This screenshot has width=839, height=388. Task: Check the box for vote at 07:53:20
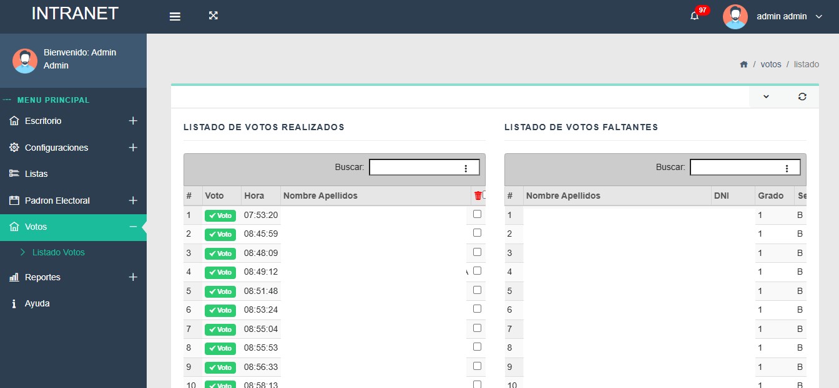pyautogui.click(x=477, y=214)
